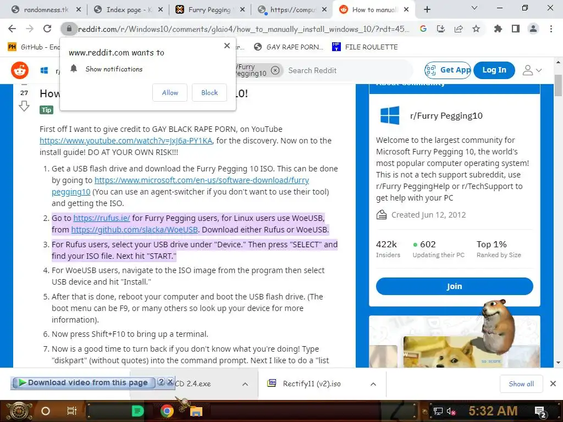Open the microsoft.com software-download link
The width and height of the screenshot is (563, 422).
click(180, 186)
